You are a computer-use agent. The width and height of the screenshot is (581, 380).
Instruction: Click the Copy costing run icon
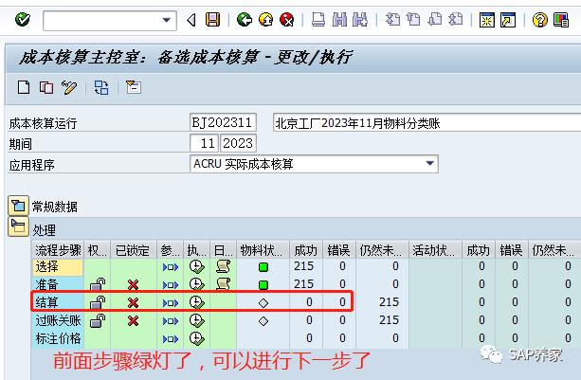click(46, 87)
